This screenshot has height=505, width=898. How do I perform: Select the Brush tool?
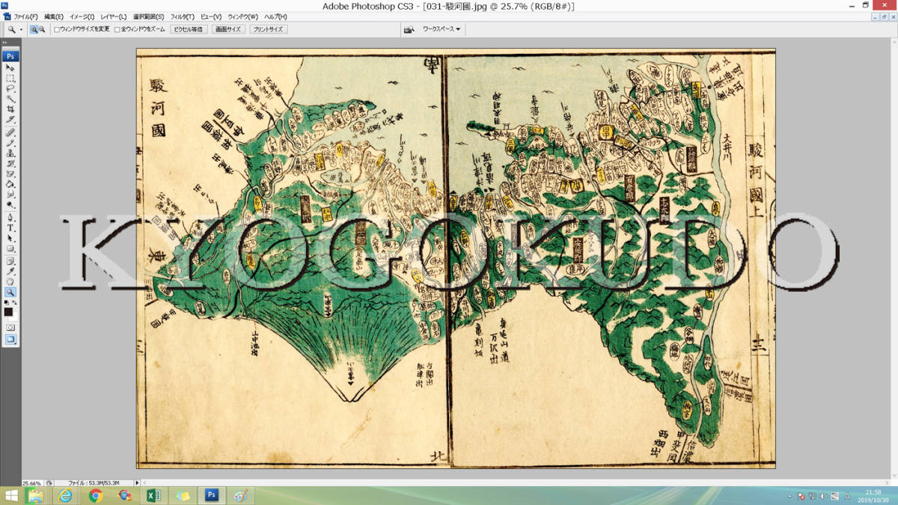pos(10,142)
